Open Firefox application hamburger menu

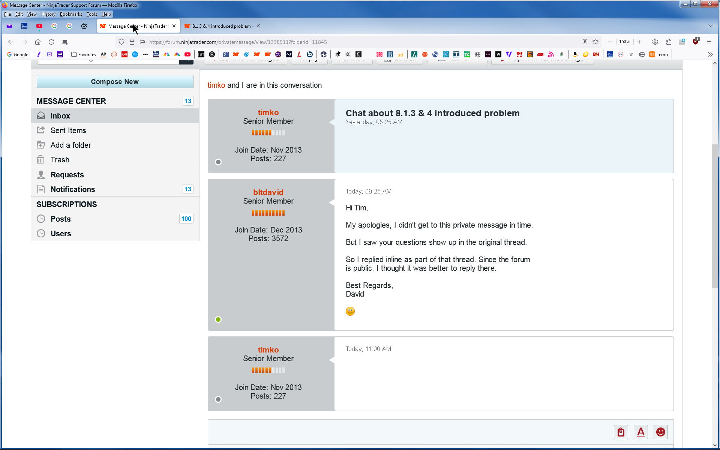[709, 42]
